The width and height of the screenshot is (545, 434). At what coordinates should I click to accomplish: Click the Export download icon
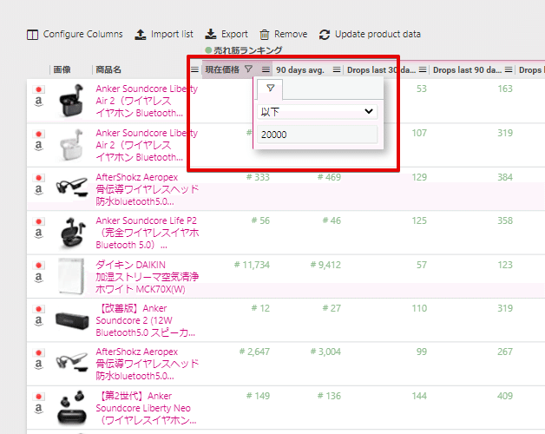coord(211,35)
